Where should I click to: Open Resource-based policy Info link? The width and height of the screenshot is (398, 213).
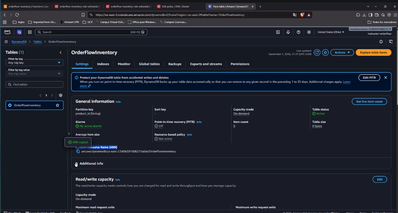click(189, 135)
